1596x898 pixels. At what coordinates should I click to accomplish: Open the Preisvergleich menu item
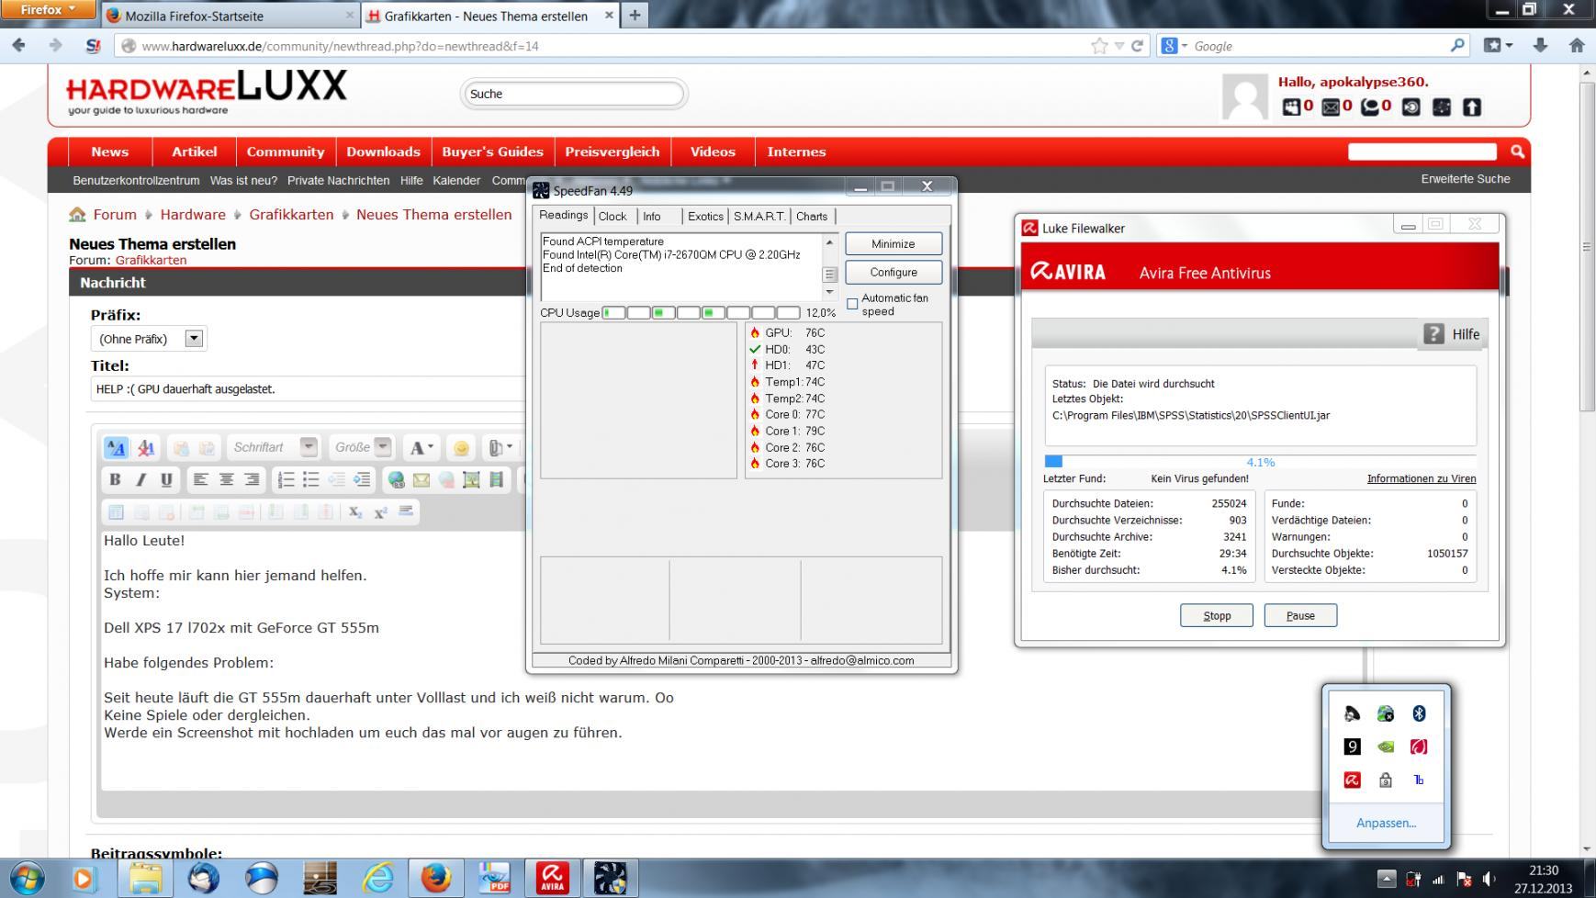pyautogui.click(x=613, y=152)
